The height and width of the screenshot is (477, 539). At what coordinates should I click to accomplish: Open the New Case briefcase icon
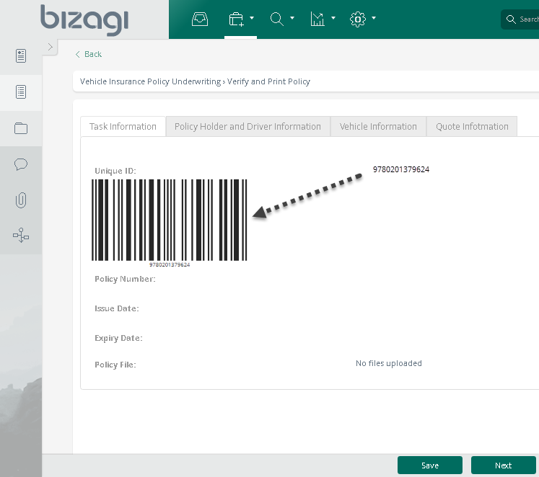click(x=236, y=19)
